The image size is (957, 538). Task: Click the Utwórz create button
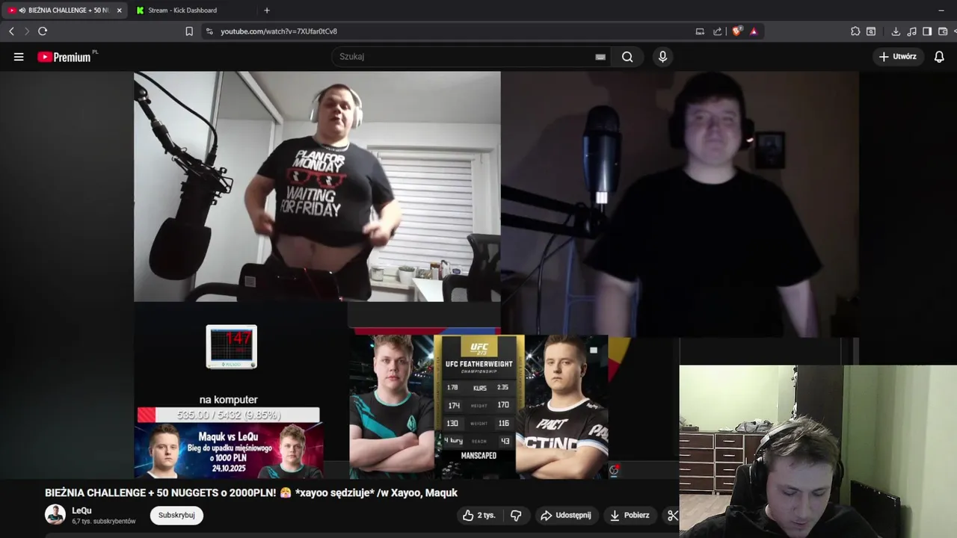click(898, 57)
